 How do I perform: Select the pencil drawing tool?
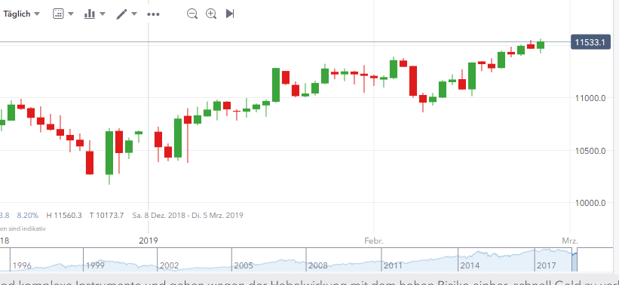(121, 14)
